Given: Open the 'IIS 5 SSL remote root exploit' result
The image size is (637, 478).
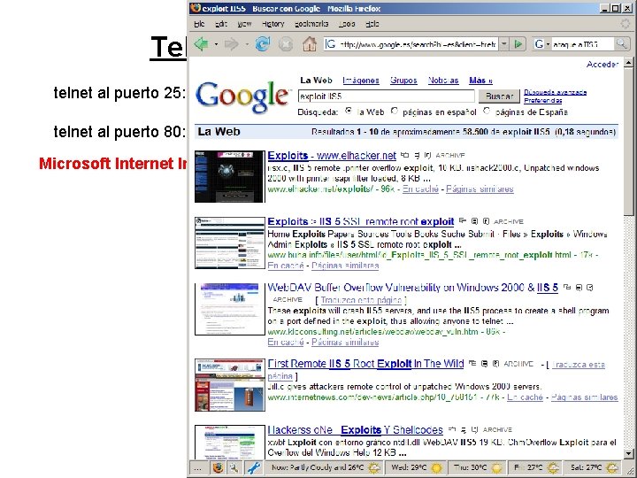Looking at the screenshot, I should (361, 221).
